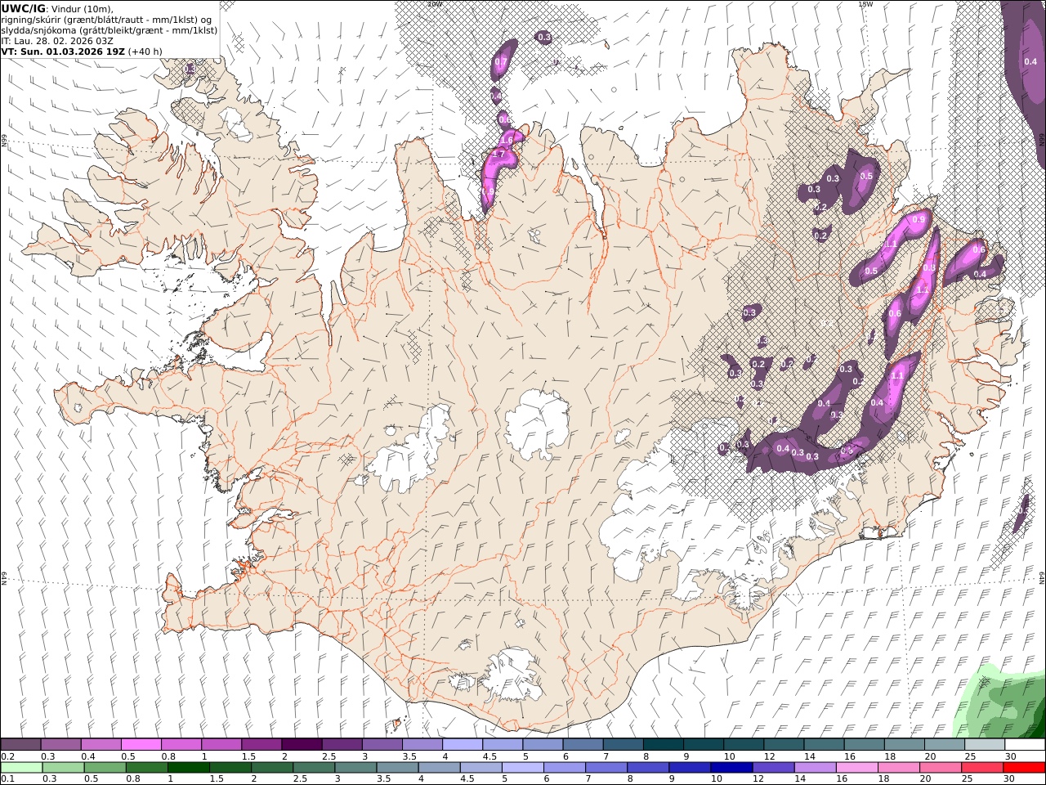This screenshot has width=1046, height=785.
Task: Click the '20W' longitude label at top
Action: [435, 4]
